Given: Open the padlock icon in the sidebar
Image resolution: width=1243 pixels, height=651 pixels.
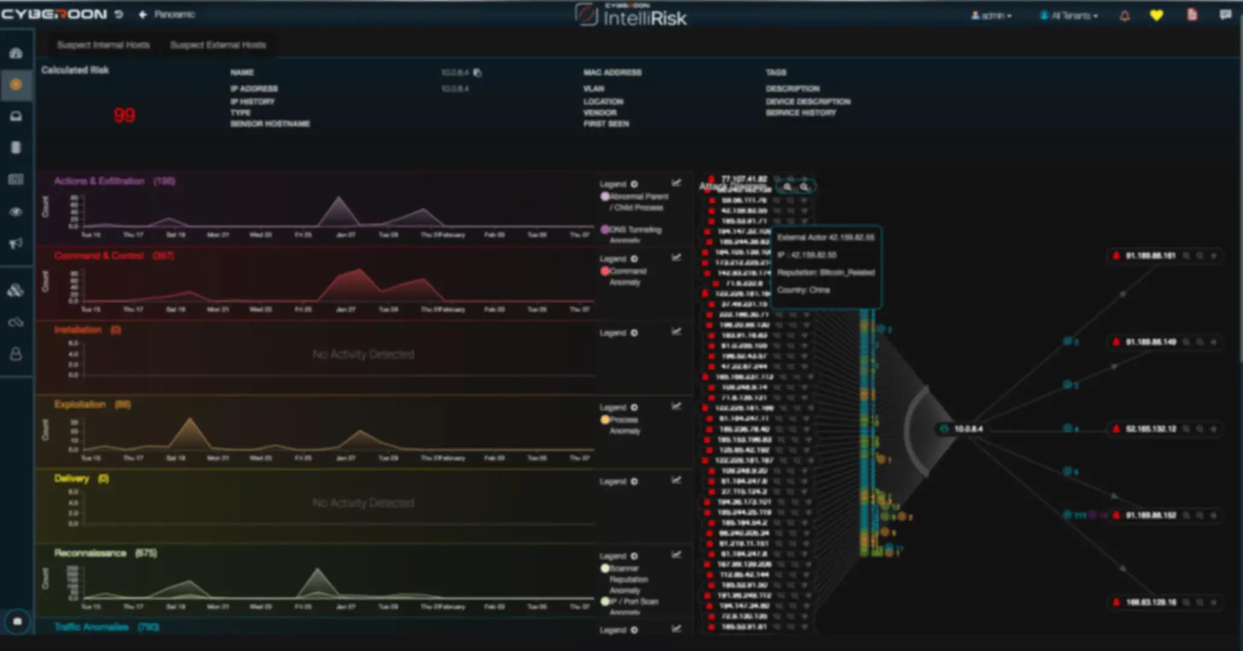Looking at the screenshot, I should pos(16,354).
